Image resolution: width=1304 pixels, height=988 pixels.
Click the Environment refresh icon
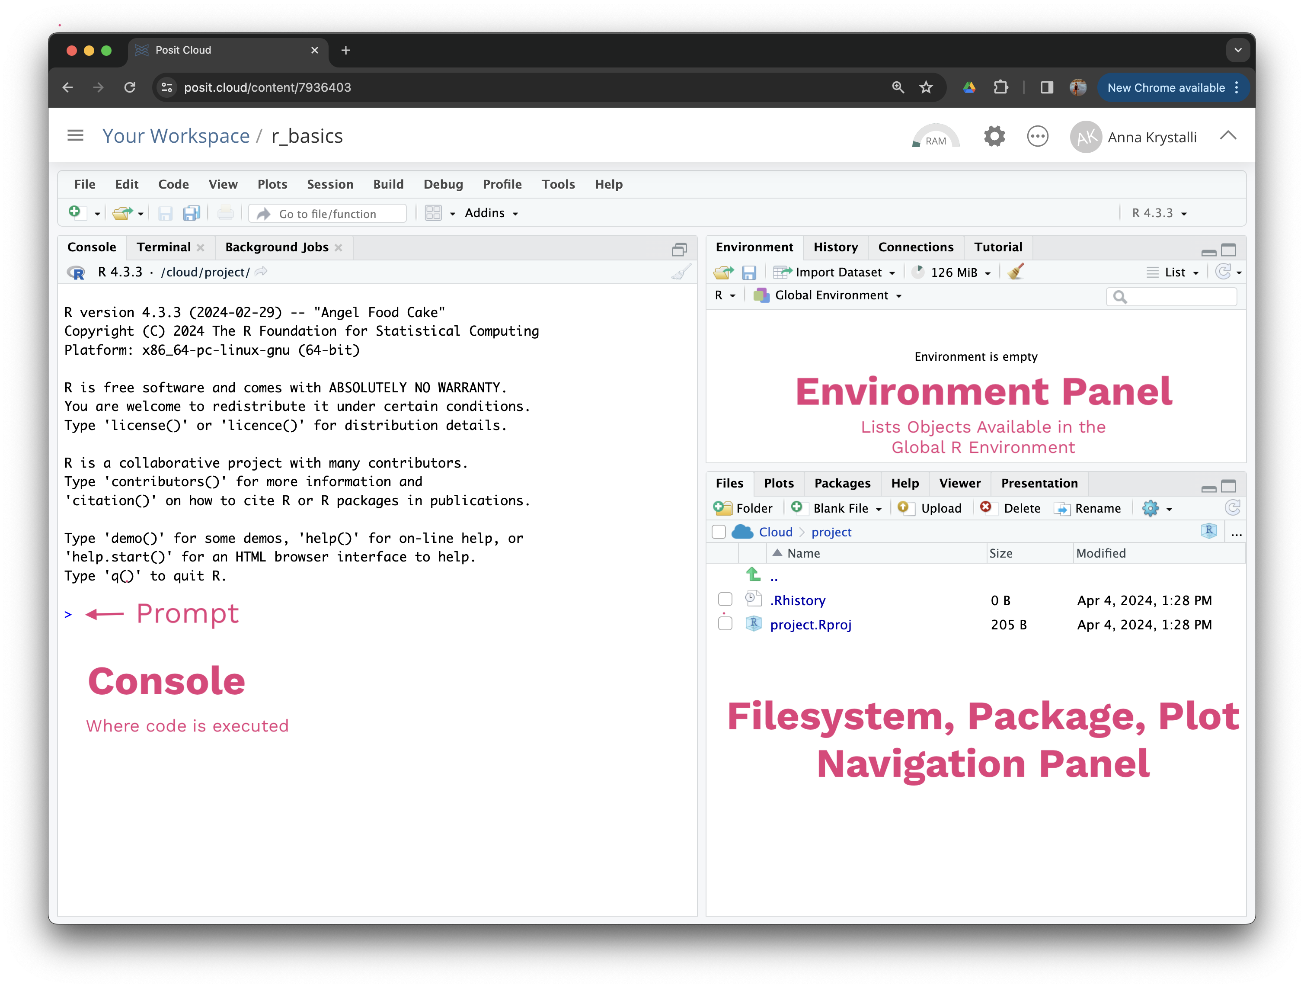click(x=1223, y=271)
